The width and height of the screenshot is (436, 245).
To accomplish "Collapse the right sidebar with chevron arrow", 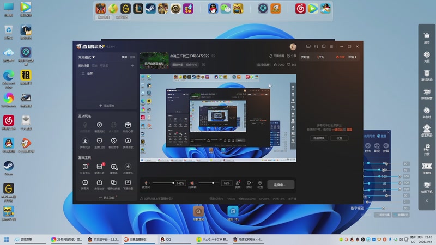I will [427, 201].
